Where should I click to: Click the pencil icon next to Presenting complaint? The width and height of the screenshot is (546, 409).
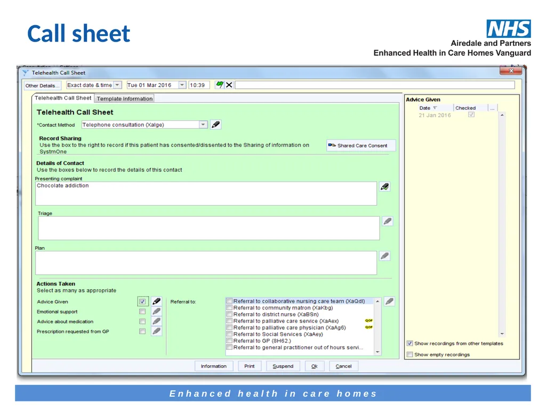385,187
